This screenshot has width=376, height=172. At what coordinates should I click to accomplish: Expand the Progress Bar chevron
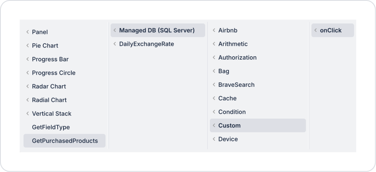click(x=28, y=59)
